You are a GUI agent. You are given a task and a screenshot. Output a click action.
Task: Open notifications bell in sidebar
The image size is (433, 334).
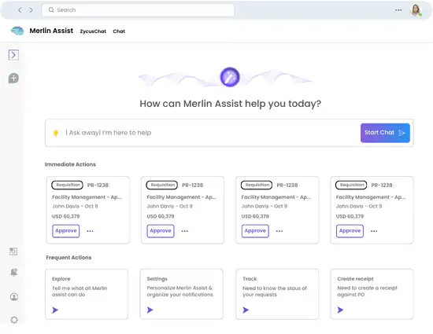(13, 272)
